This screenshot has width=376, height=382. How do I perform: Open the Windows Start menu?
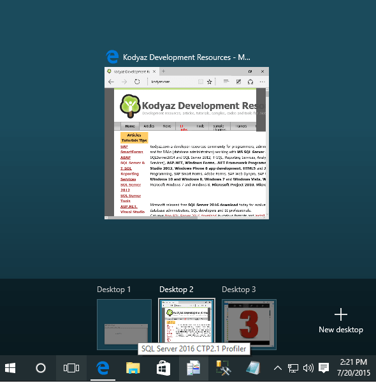[10, 368]
